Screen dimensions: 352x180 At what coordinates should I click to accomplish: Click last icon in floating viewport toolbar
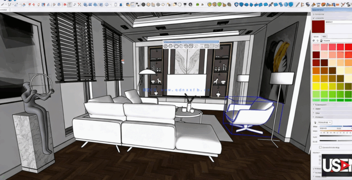tap(216, 46)
